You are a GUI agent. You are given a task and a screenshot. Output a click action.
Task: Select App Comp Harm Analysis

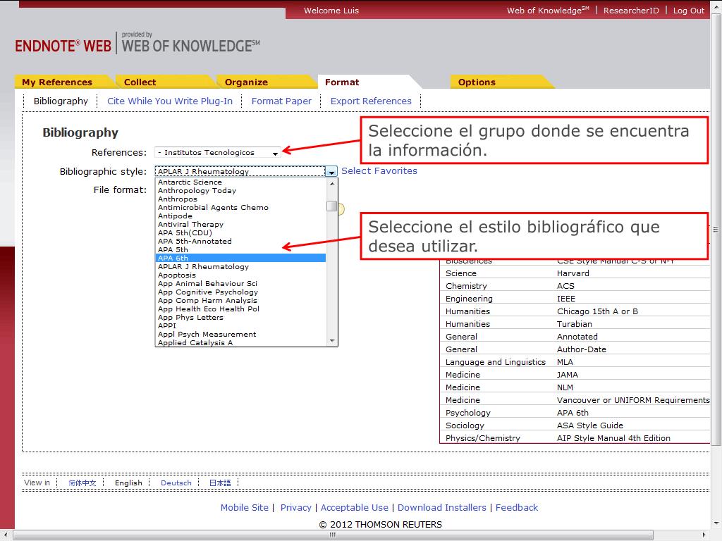coord(240,300)
